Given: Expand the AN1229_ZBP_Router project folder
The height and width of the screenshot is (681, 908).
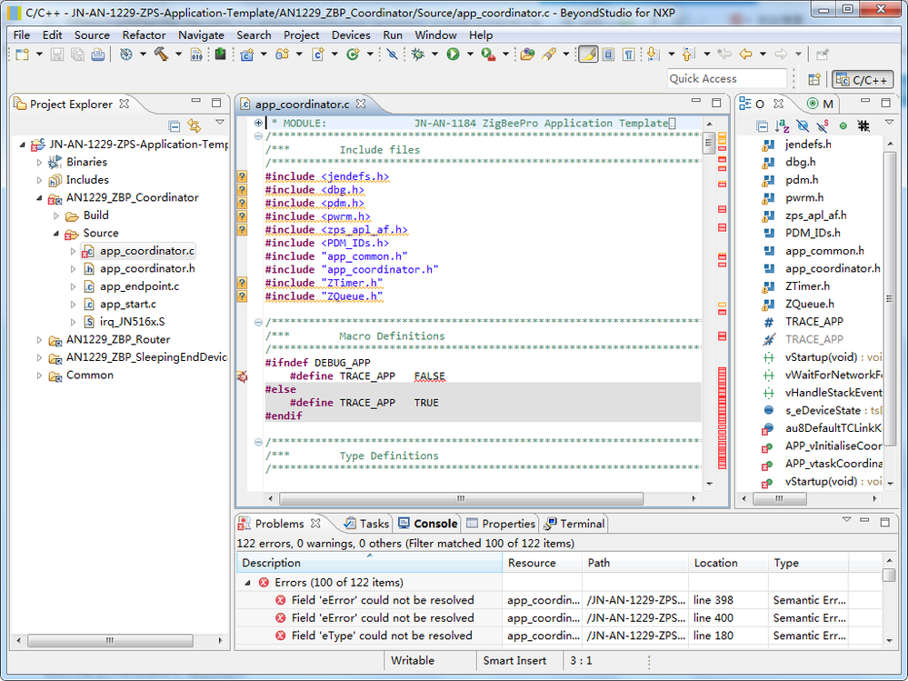Looking at the screenshot, I should (39, 340).
